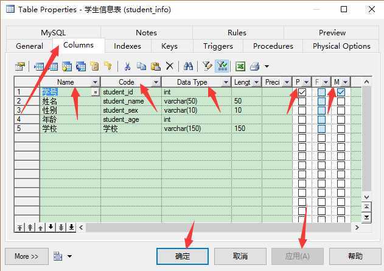Click the horizontal scrollbar under the grid
This screenshot has height=271, width=384.
coord(218,228)
